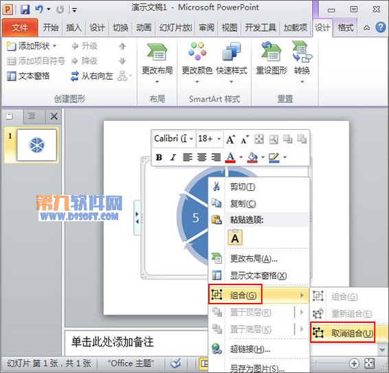Expand the Change Layout (更改布局) gallery
Screen dimensions: 389x373
[157, 82]
